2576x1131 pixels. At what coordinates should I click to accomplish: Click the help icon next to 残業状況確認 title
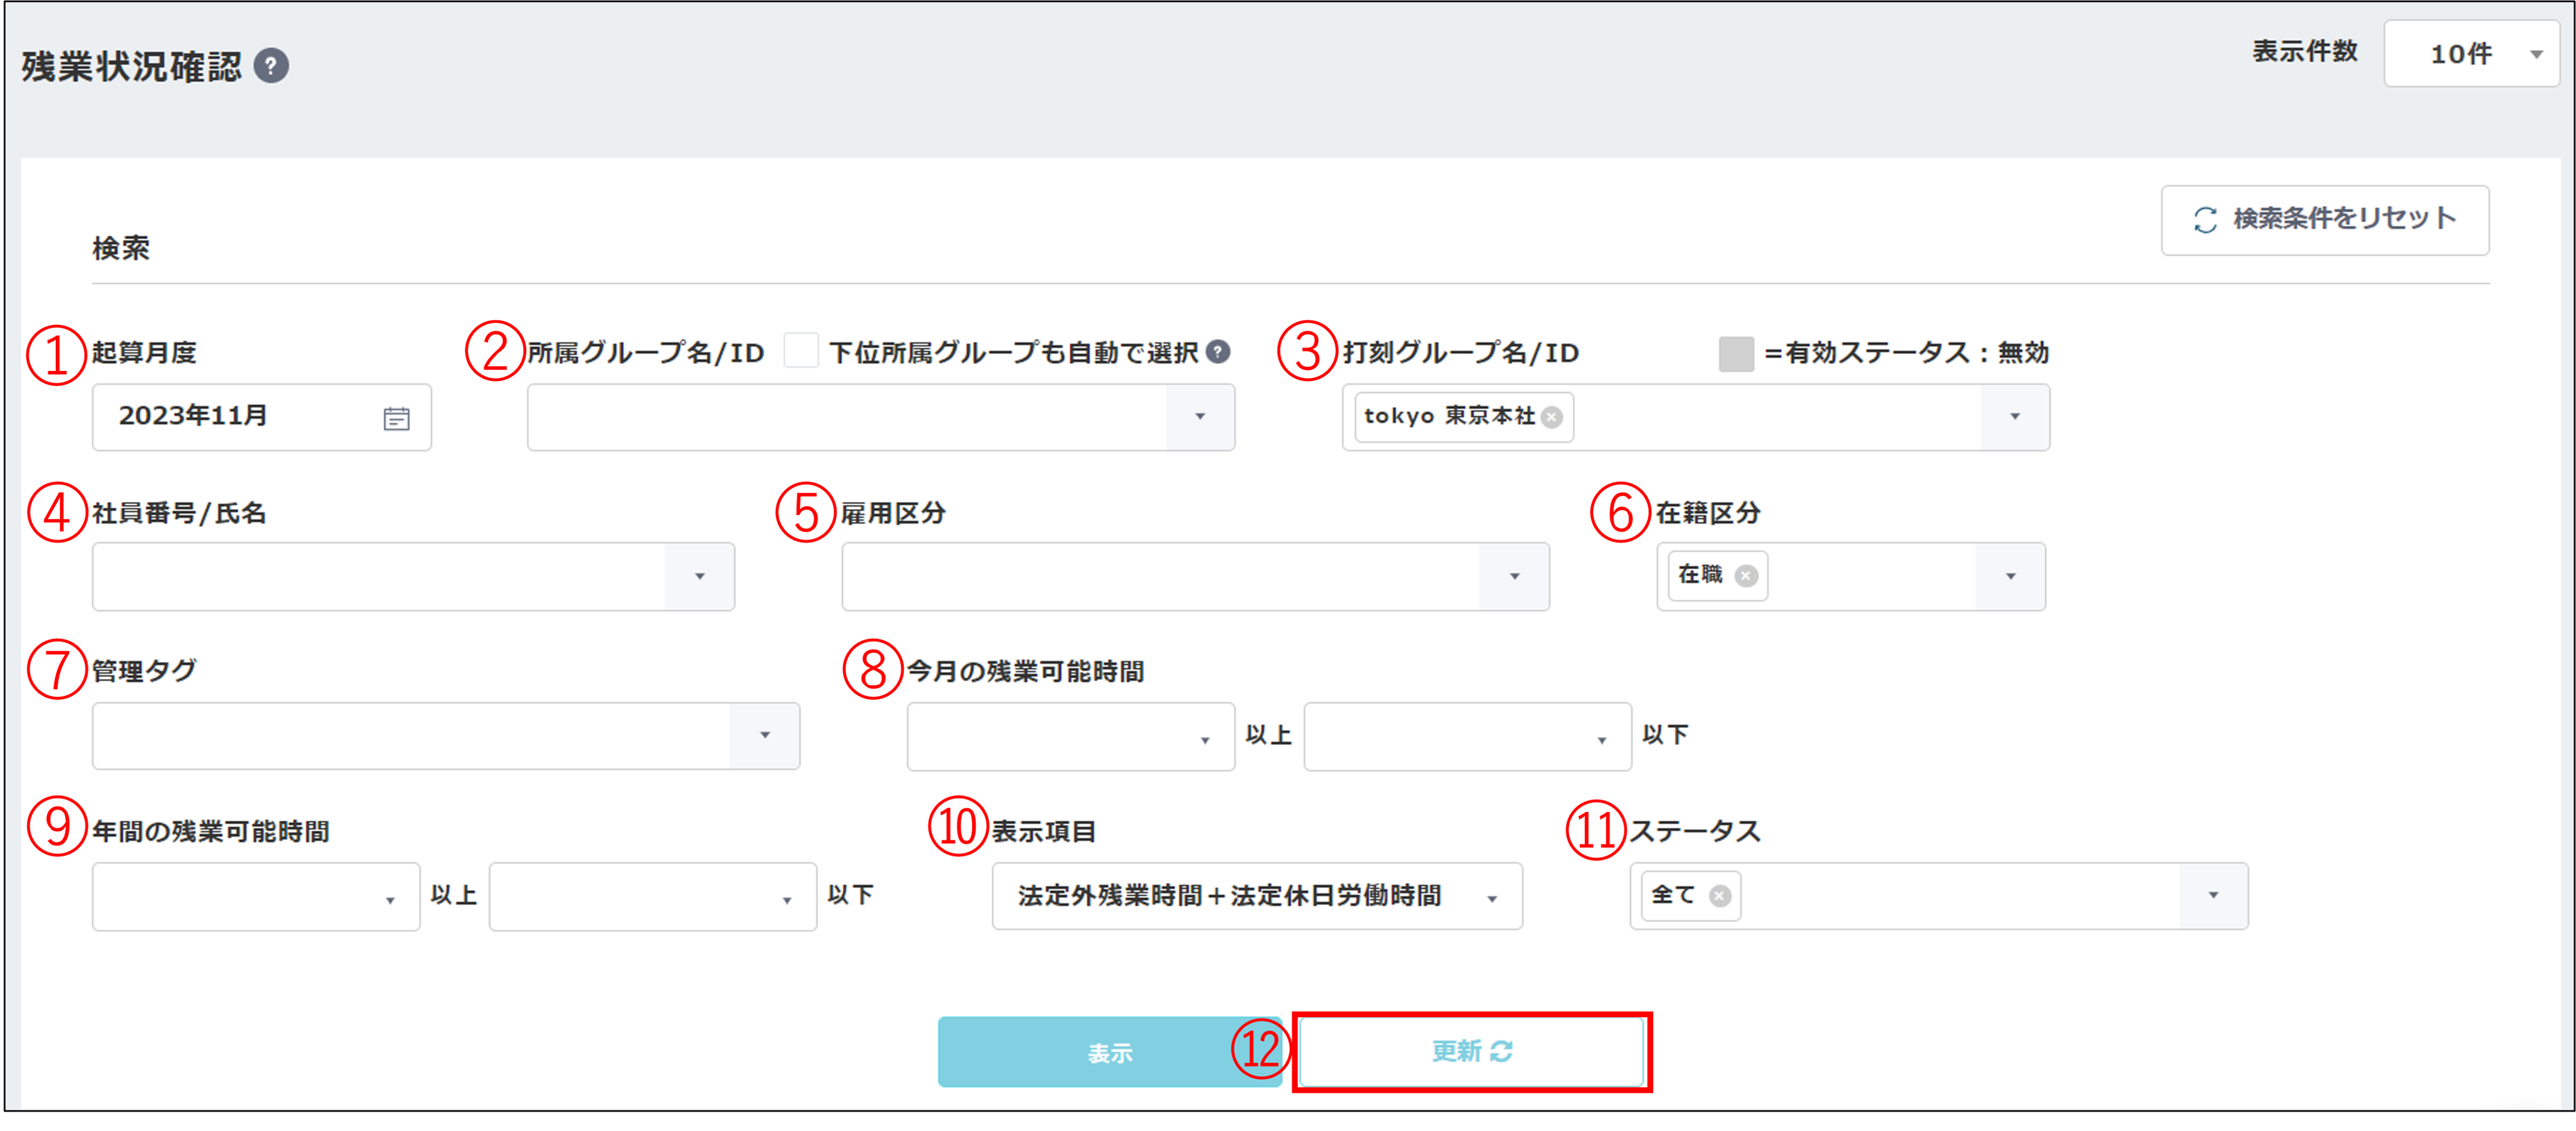[x=272, y=66]
